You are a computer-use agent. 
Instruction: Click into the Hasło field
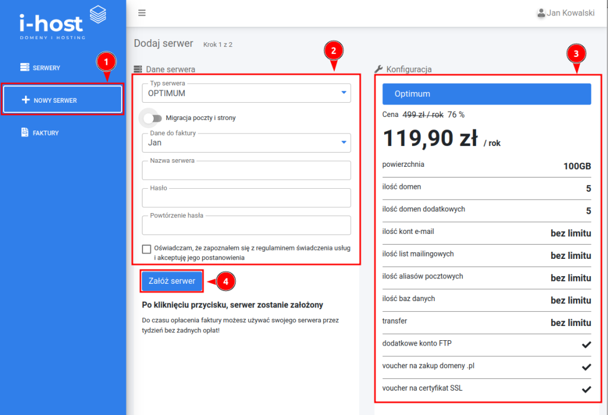pyautogui.click(x=246, y=198)
